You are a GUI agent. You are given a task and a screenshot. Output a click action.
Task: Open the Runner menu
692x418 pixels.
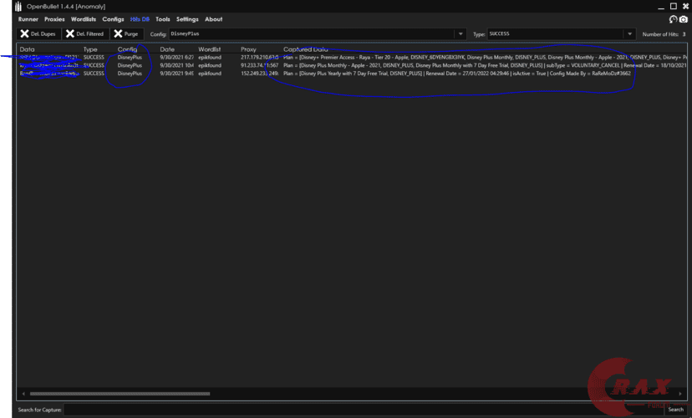point(28,19)
